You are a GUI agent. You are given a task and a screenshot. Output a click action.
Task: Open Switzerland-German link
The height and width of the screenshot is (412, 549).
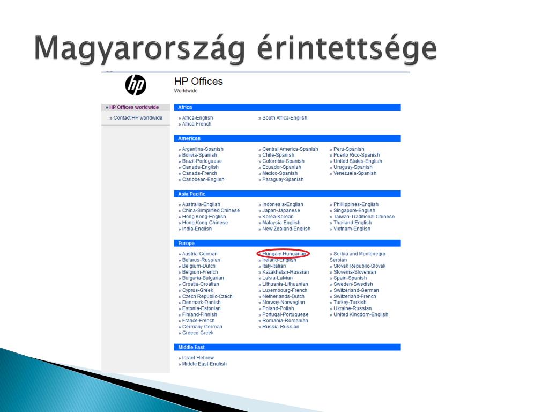point(356,290)
